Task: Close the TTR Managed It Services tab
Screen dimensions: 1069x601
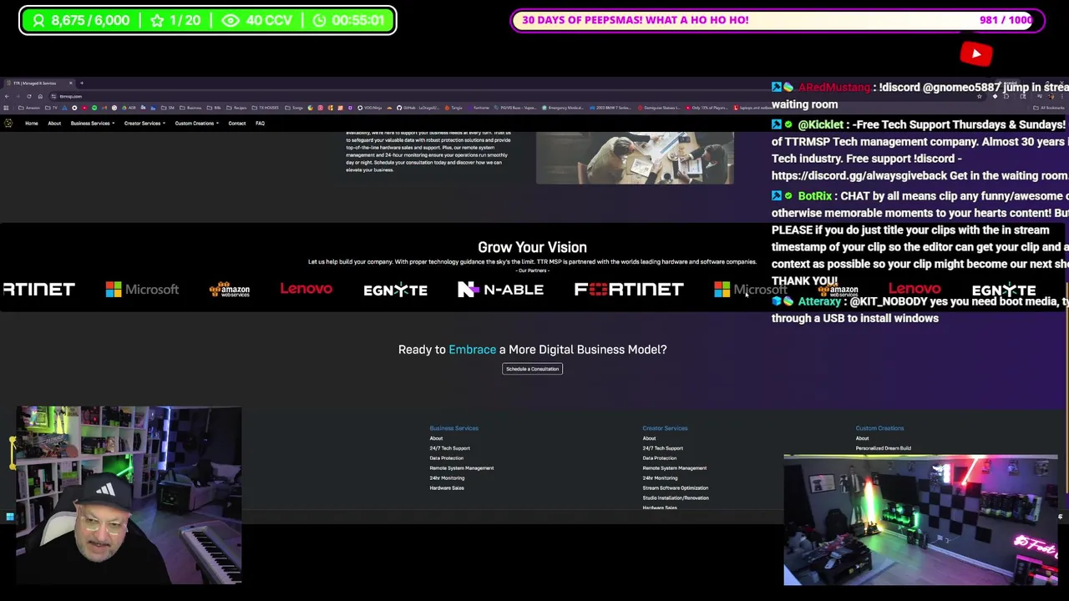Action: 71,83
